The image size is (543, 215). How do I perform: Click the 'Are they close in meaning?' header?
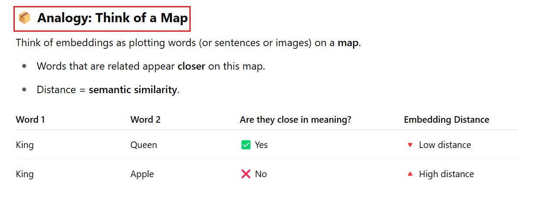coord(295,120)
